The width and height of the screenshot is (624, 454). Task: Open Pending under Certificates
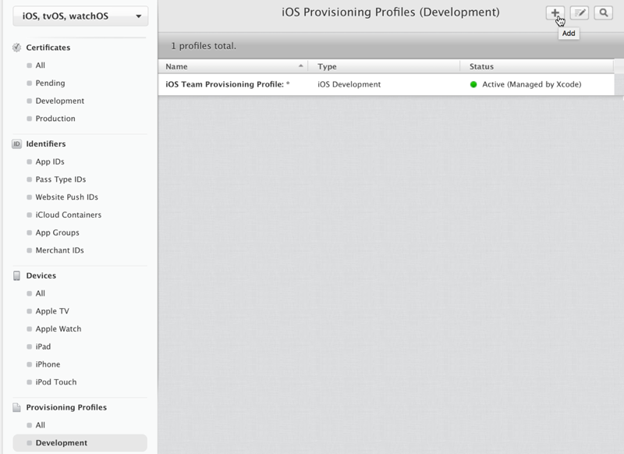50,83
